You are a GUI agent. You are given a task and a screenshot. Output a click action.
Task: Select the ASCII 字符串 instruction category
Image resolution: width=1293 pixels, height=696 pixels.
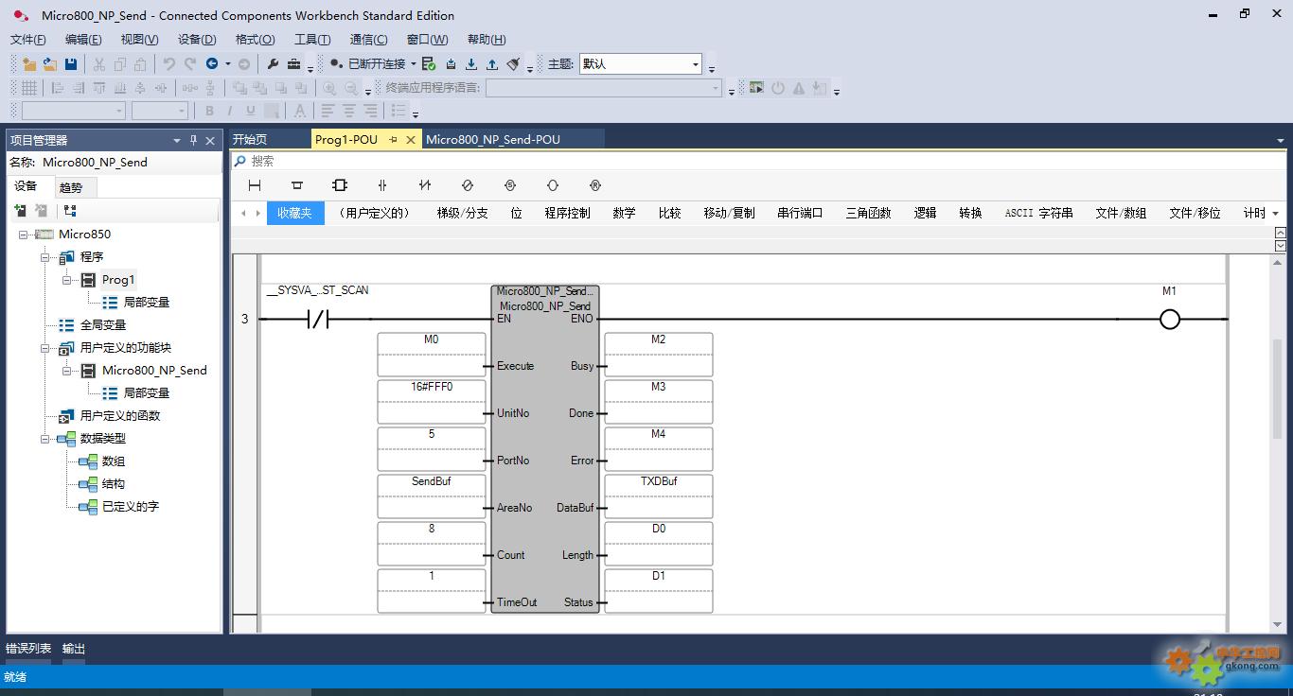coord(1038,213)
